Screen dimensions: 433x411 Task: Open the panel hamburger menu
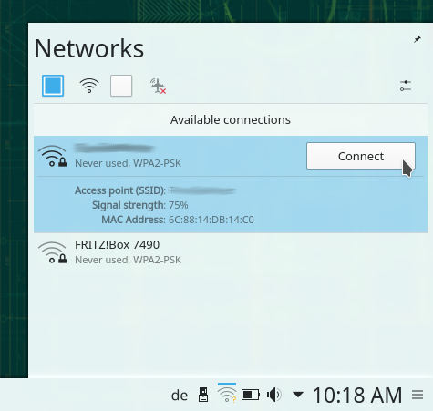(x=418, y=395)
